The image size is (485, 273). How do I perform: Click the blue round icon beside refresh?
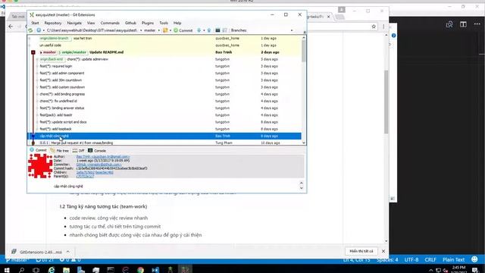click(x=39, y=30)
